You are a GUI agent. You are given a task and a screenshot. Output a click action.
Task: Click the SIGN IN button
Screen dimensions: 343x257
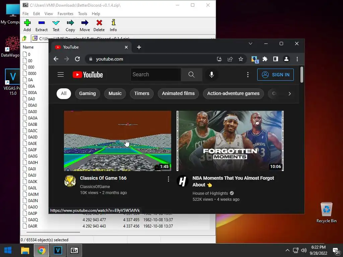[275, 75]
